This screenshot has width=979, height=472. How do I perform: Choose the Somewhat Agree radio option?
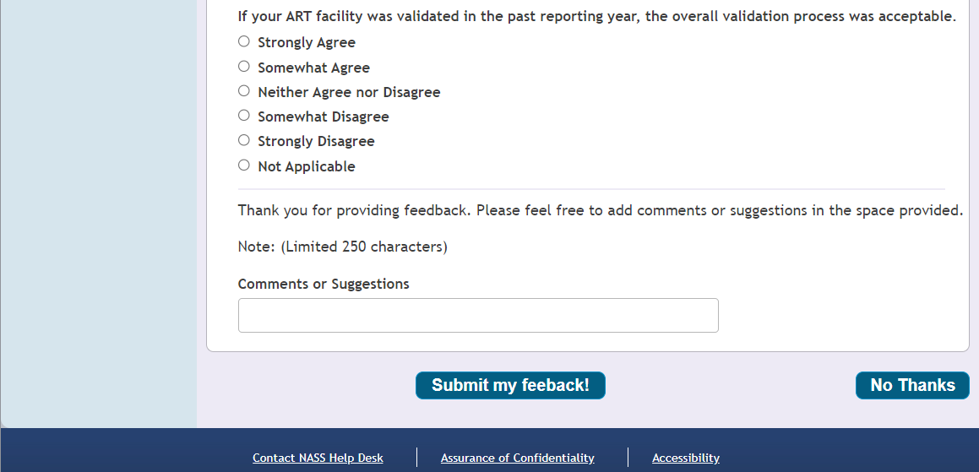point(244,67)
